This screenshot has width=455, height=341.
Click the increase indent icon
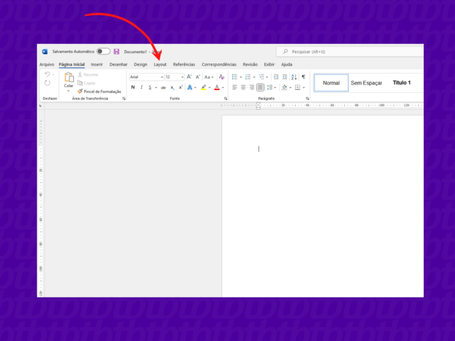284,77
